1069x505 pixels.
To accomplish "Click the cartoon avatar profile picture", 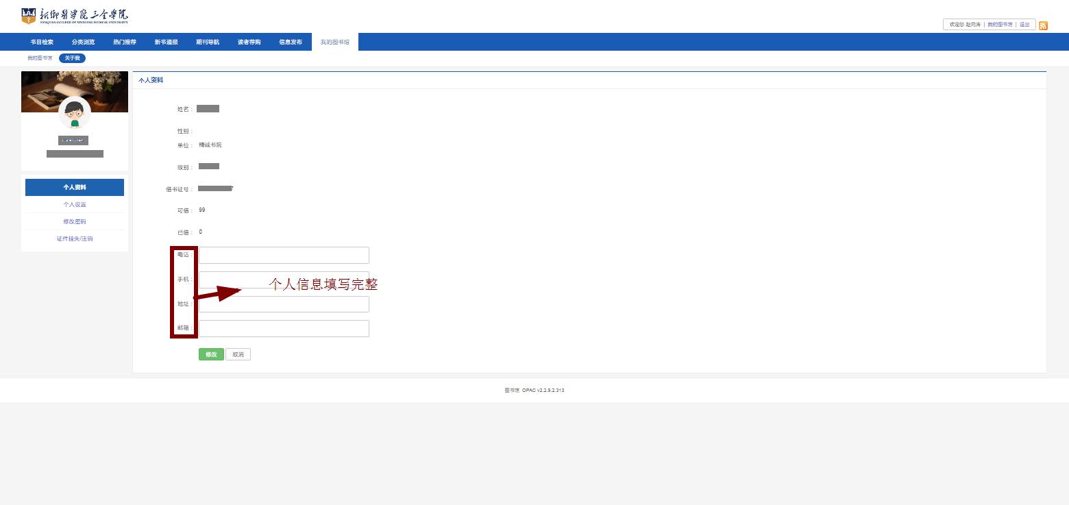I will click(x=75, y=112).
